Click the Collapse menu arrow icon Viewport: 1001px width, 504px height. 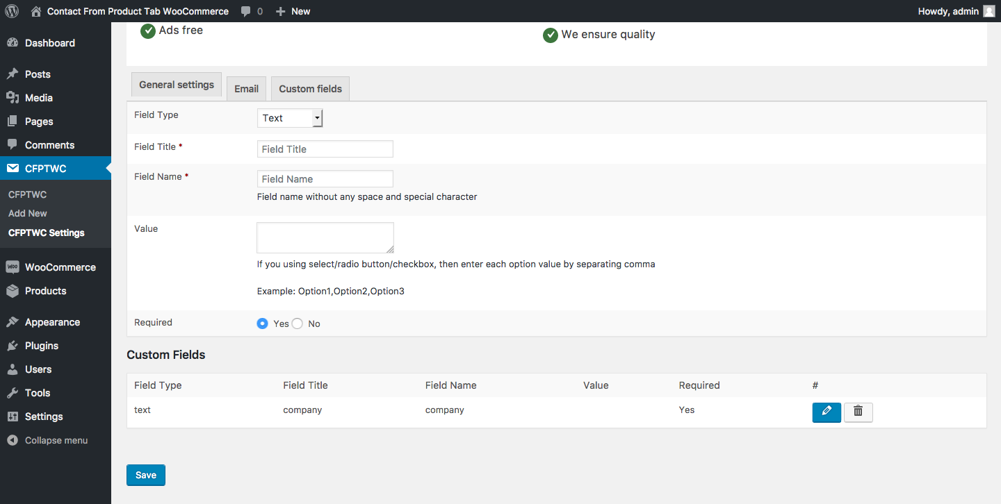(x=13, y=440)
